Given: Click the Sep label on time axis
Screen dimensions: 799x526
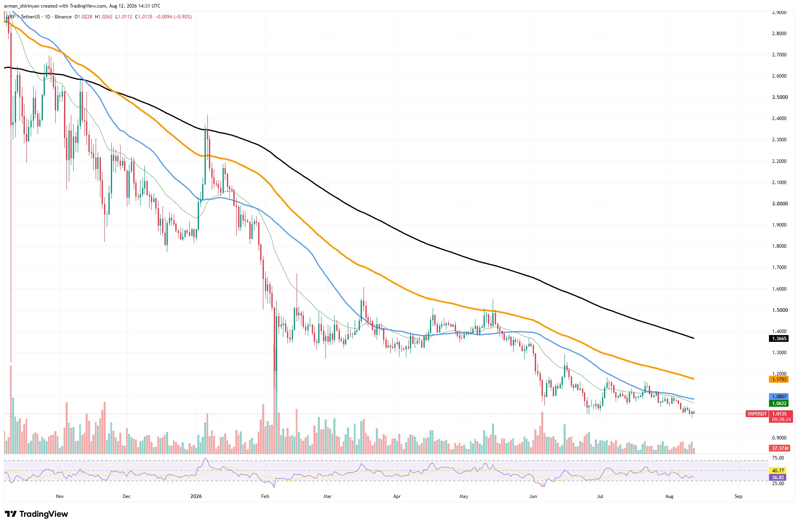Looking at the screenshot, I should pos(738,496).
